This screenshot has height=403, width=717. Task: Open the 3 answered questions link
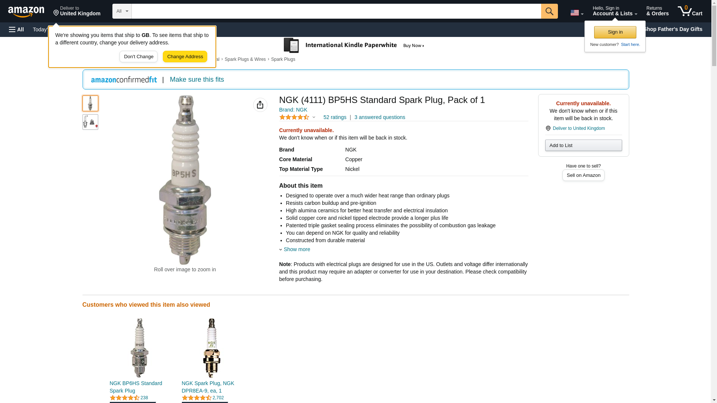click(x=379, y=117)
